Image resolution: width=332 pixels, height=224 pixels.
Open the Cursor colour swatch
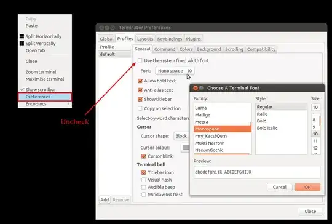tap(186, 148)
